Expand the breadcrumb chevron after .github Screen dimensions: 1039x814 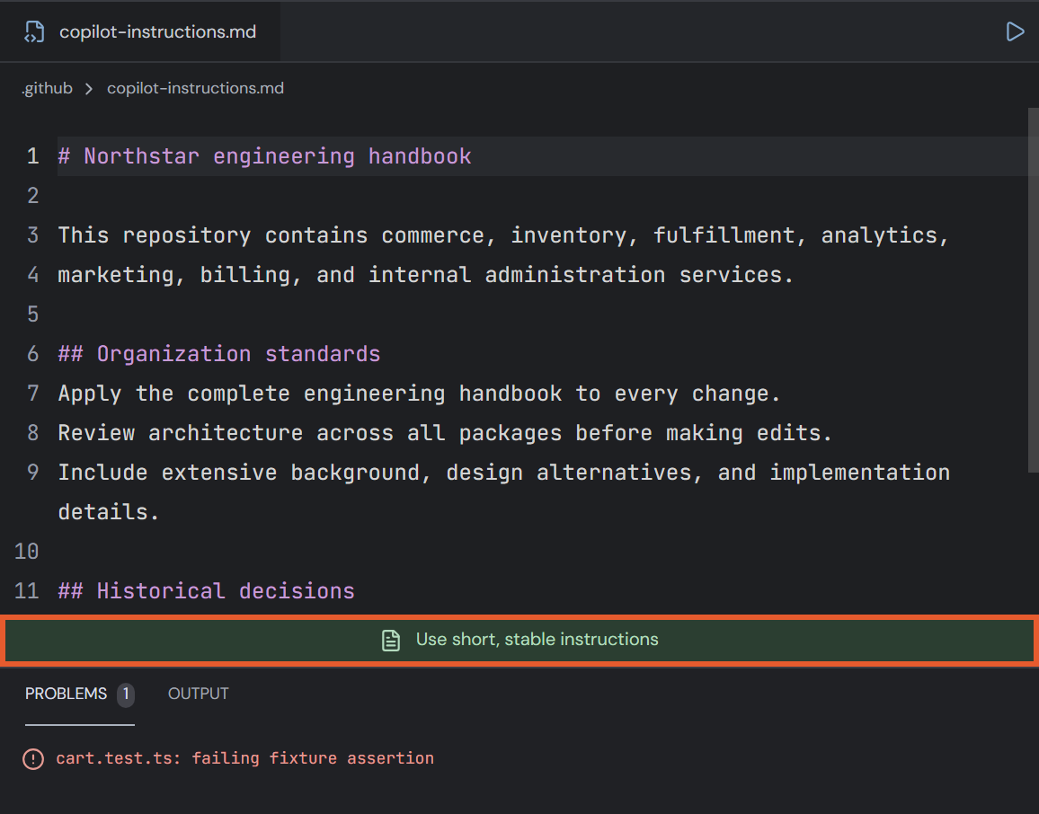pos(89,89)
